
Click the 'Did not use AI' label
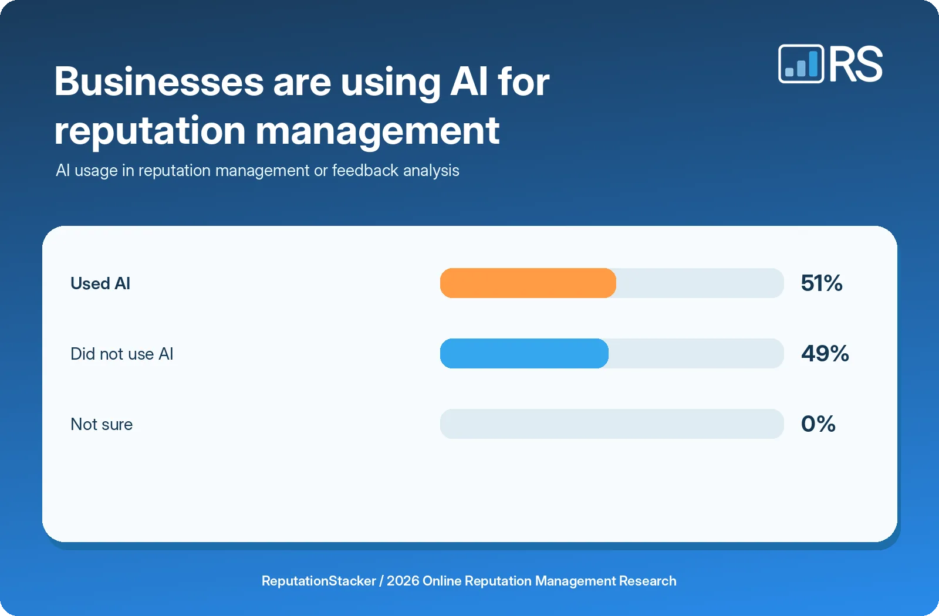(x=122, y=354)
